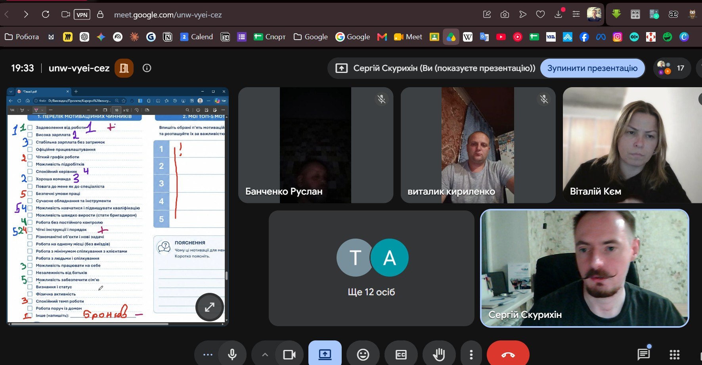Open the Ще 12 осіб tile

pyautogui.click(x=371, y=268)
